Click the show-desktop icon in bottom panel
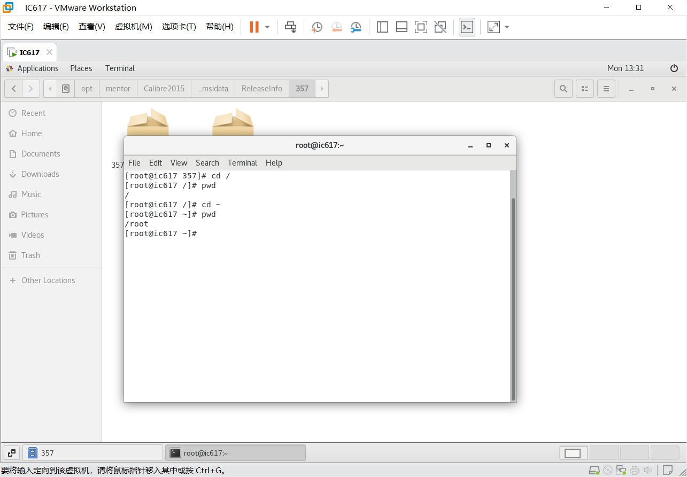This screenshot has height=477, width=687. [12, 453]
